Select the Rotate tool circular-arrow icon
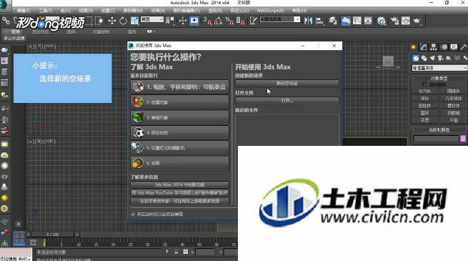Screen dimensions: 468x261 pyautogui.click(x=123, y=21)
